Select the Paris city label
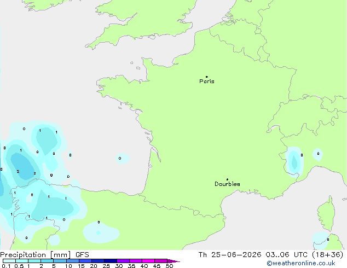This screenshot has height=268, width=347. (x=207, y=81)
